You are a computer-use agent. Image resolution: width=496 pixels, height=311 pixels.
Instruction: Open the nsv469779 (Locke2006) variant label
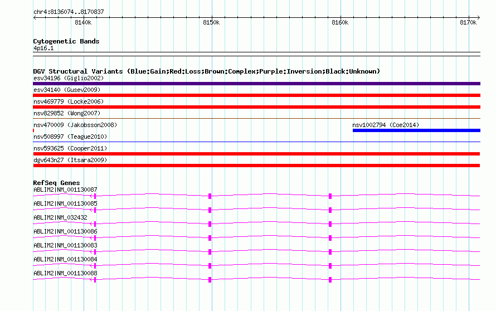click(69, 101)
